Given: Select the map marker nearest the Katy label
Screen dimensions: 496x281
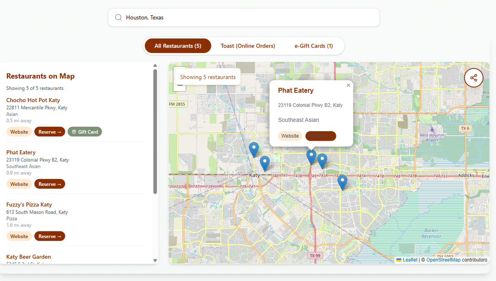Looking at the screenshot, I should (x=265, y=163).
